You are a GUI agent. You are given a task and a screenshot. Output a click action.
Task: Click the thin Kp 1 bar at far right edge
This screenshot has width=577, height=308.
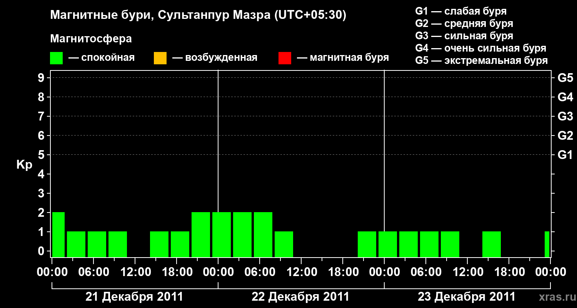547,244
